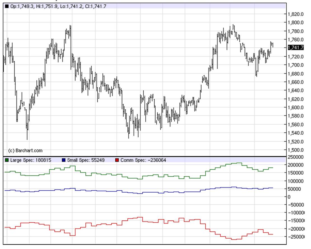Image resolution: width=311 pixels, height=249 pixels.
Task: Click the 0 label on positions axis
Action: 289,197
